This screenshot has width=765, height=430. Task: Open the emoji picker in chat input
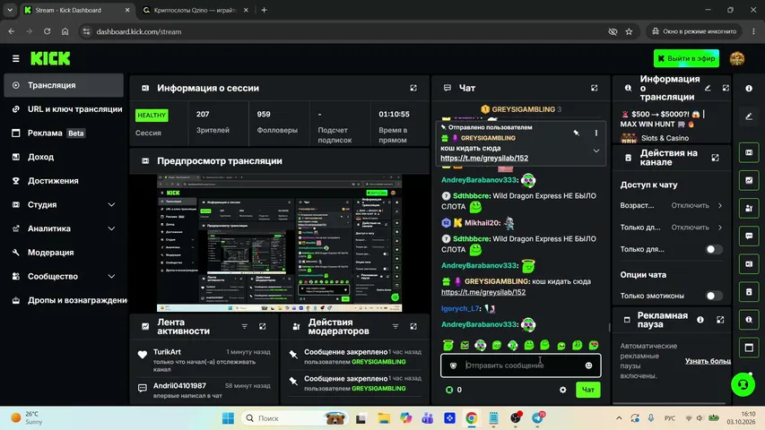(x=589, y=365)
